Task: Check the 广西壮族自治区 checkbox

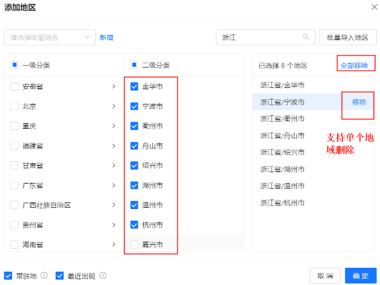Action: (x=14, y=205)
